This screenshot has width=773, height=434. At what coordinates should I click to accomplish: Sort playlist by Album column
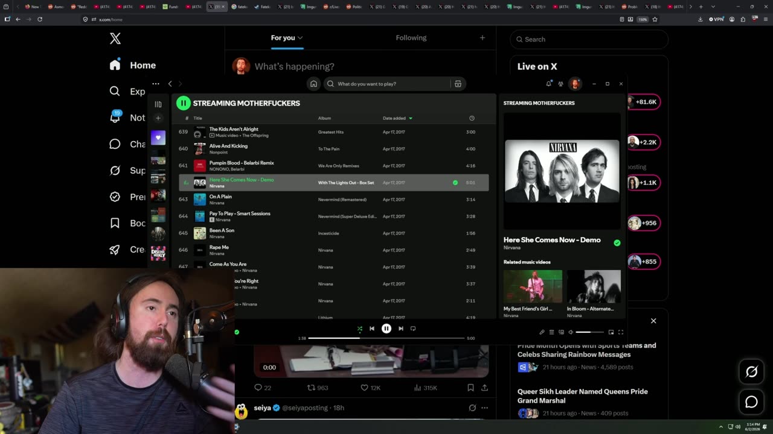click(324, 118)
